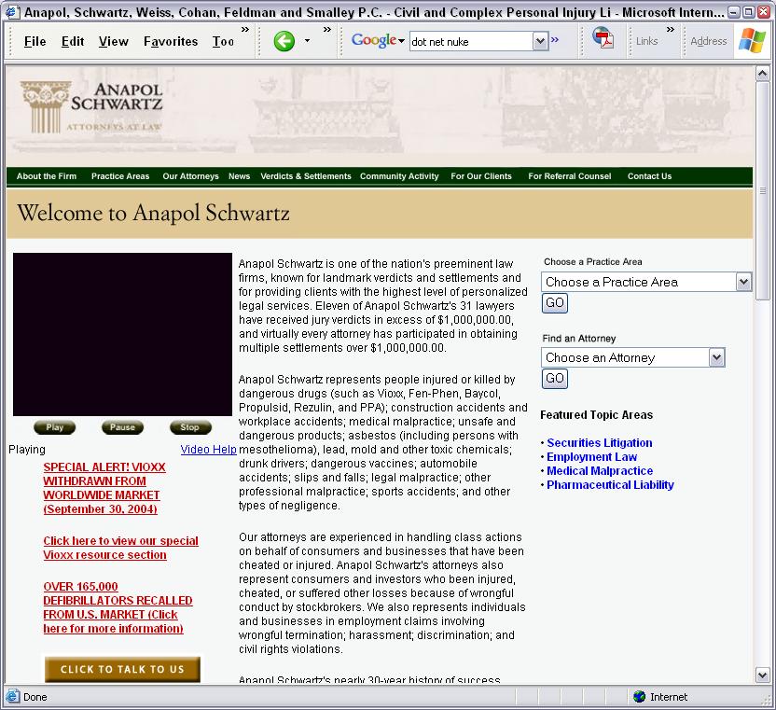Click the Google toolbar logo

(375, 40)
